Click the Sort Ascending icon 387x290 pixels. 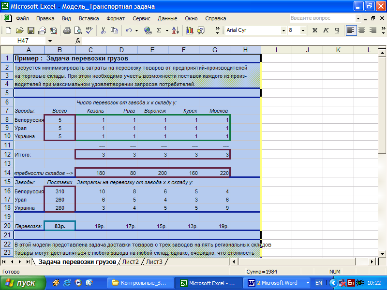(x=175, y=30)
